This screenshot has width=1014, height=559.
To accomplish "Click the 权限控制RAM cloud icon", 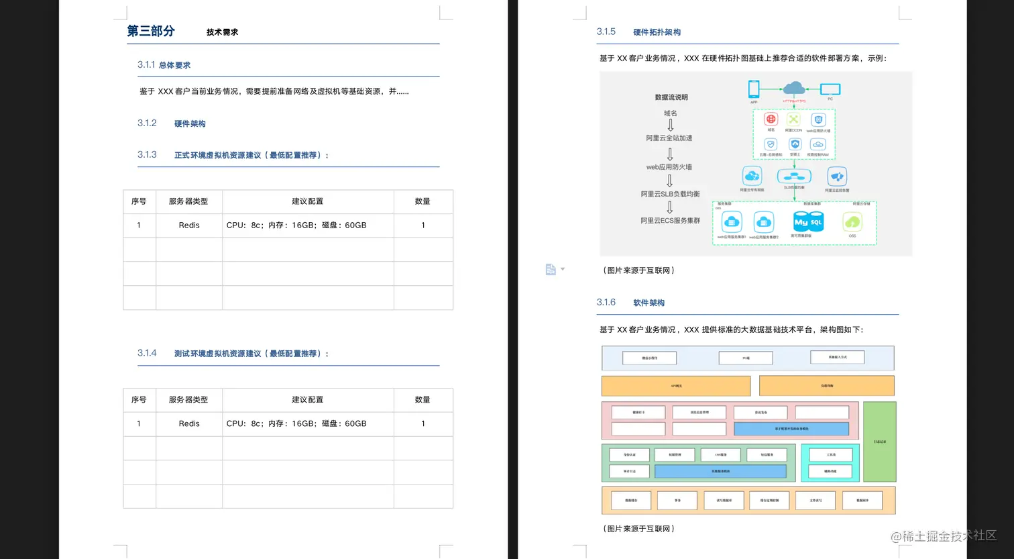I will coord(818,144).
